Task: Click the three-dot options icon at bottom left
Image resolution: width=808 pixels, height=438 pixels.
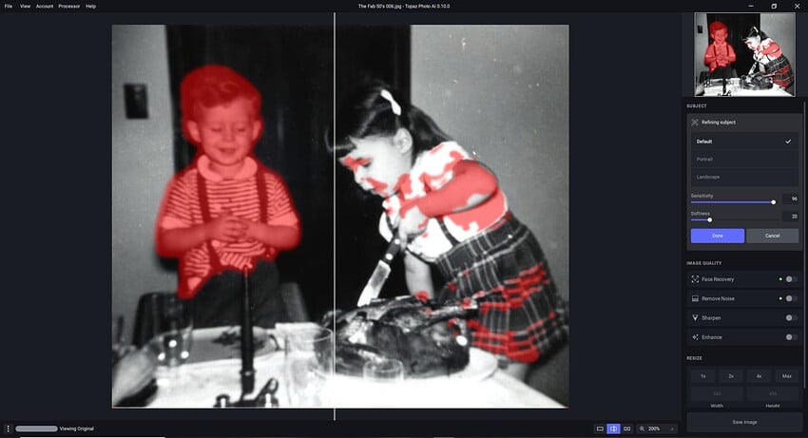Action: point(8,429)
